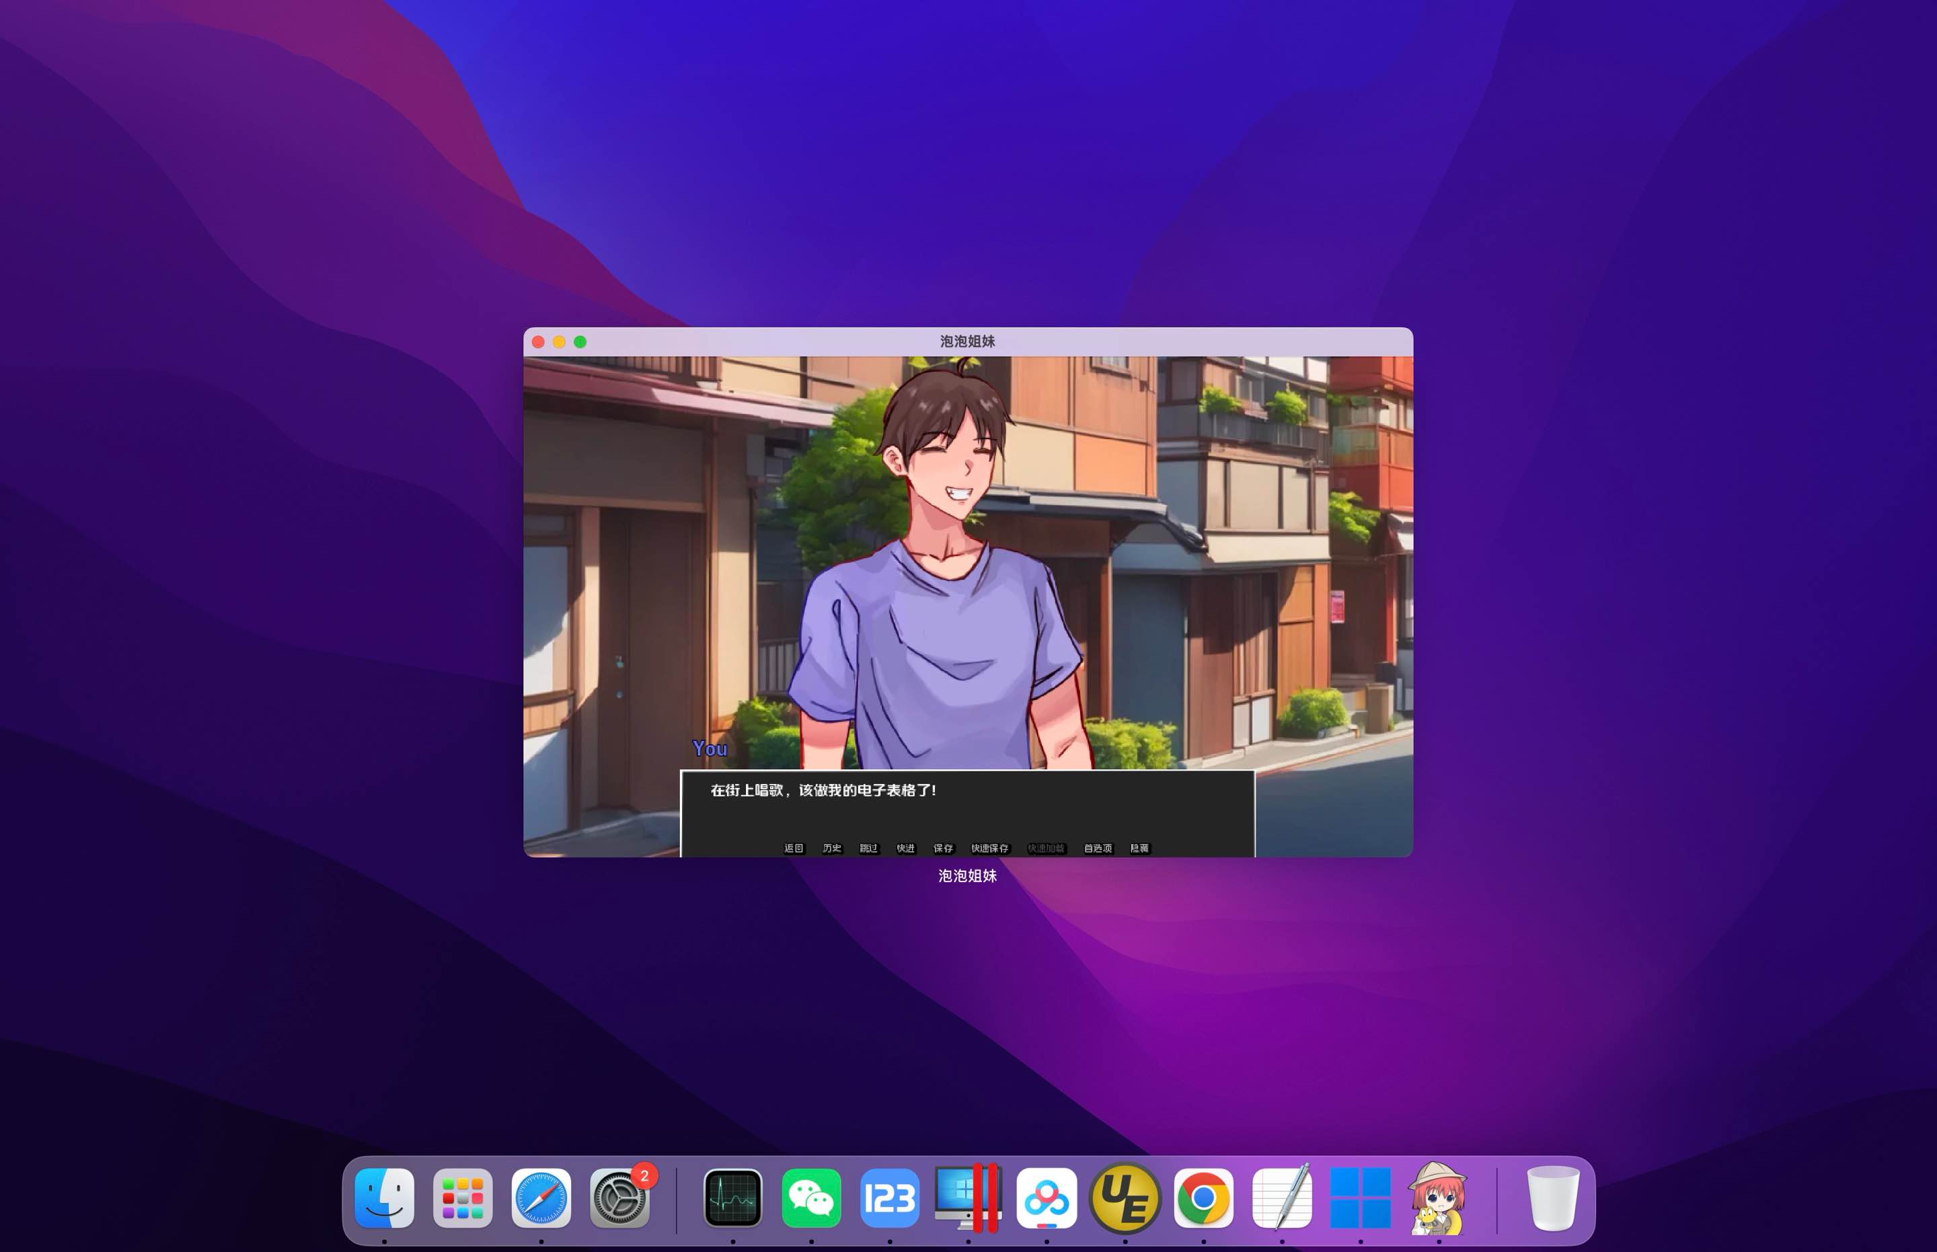Open System Preferences with badge 2
Viewport: 1937px width, 1252px height.
click(619, 1198)
